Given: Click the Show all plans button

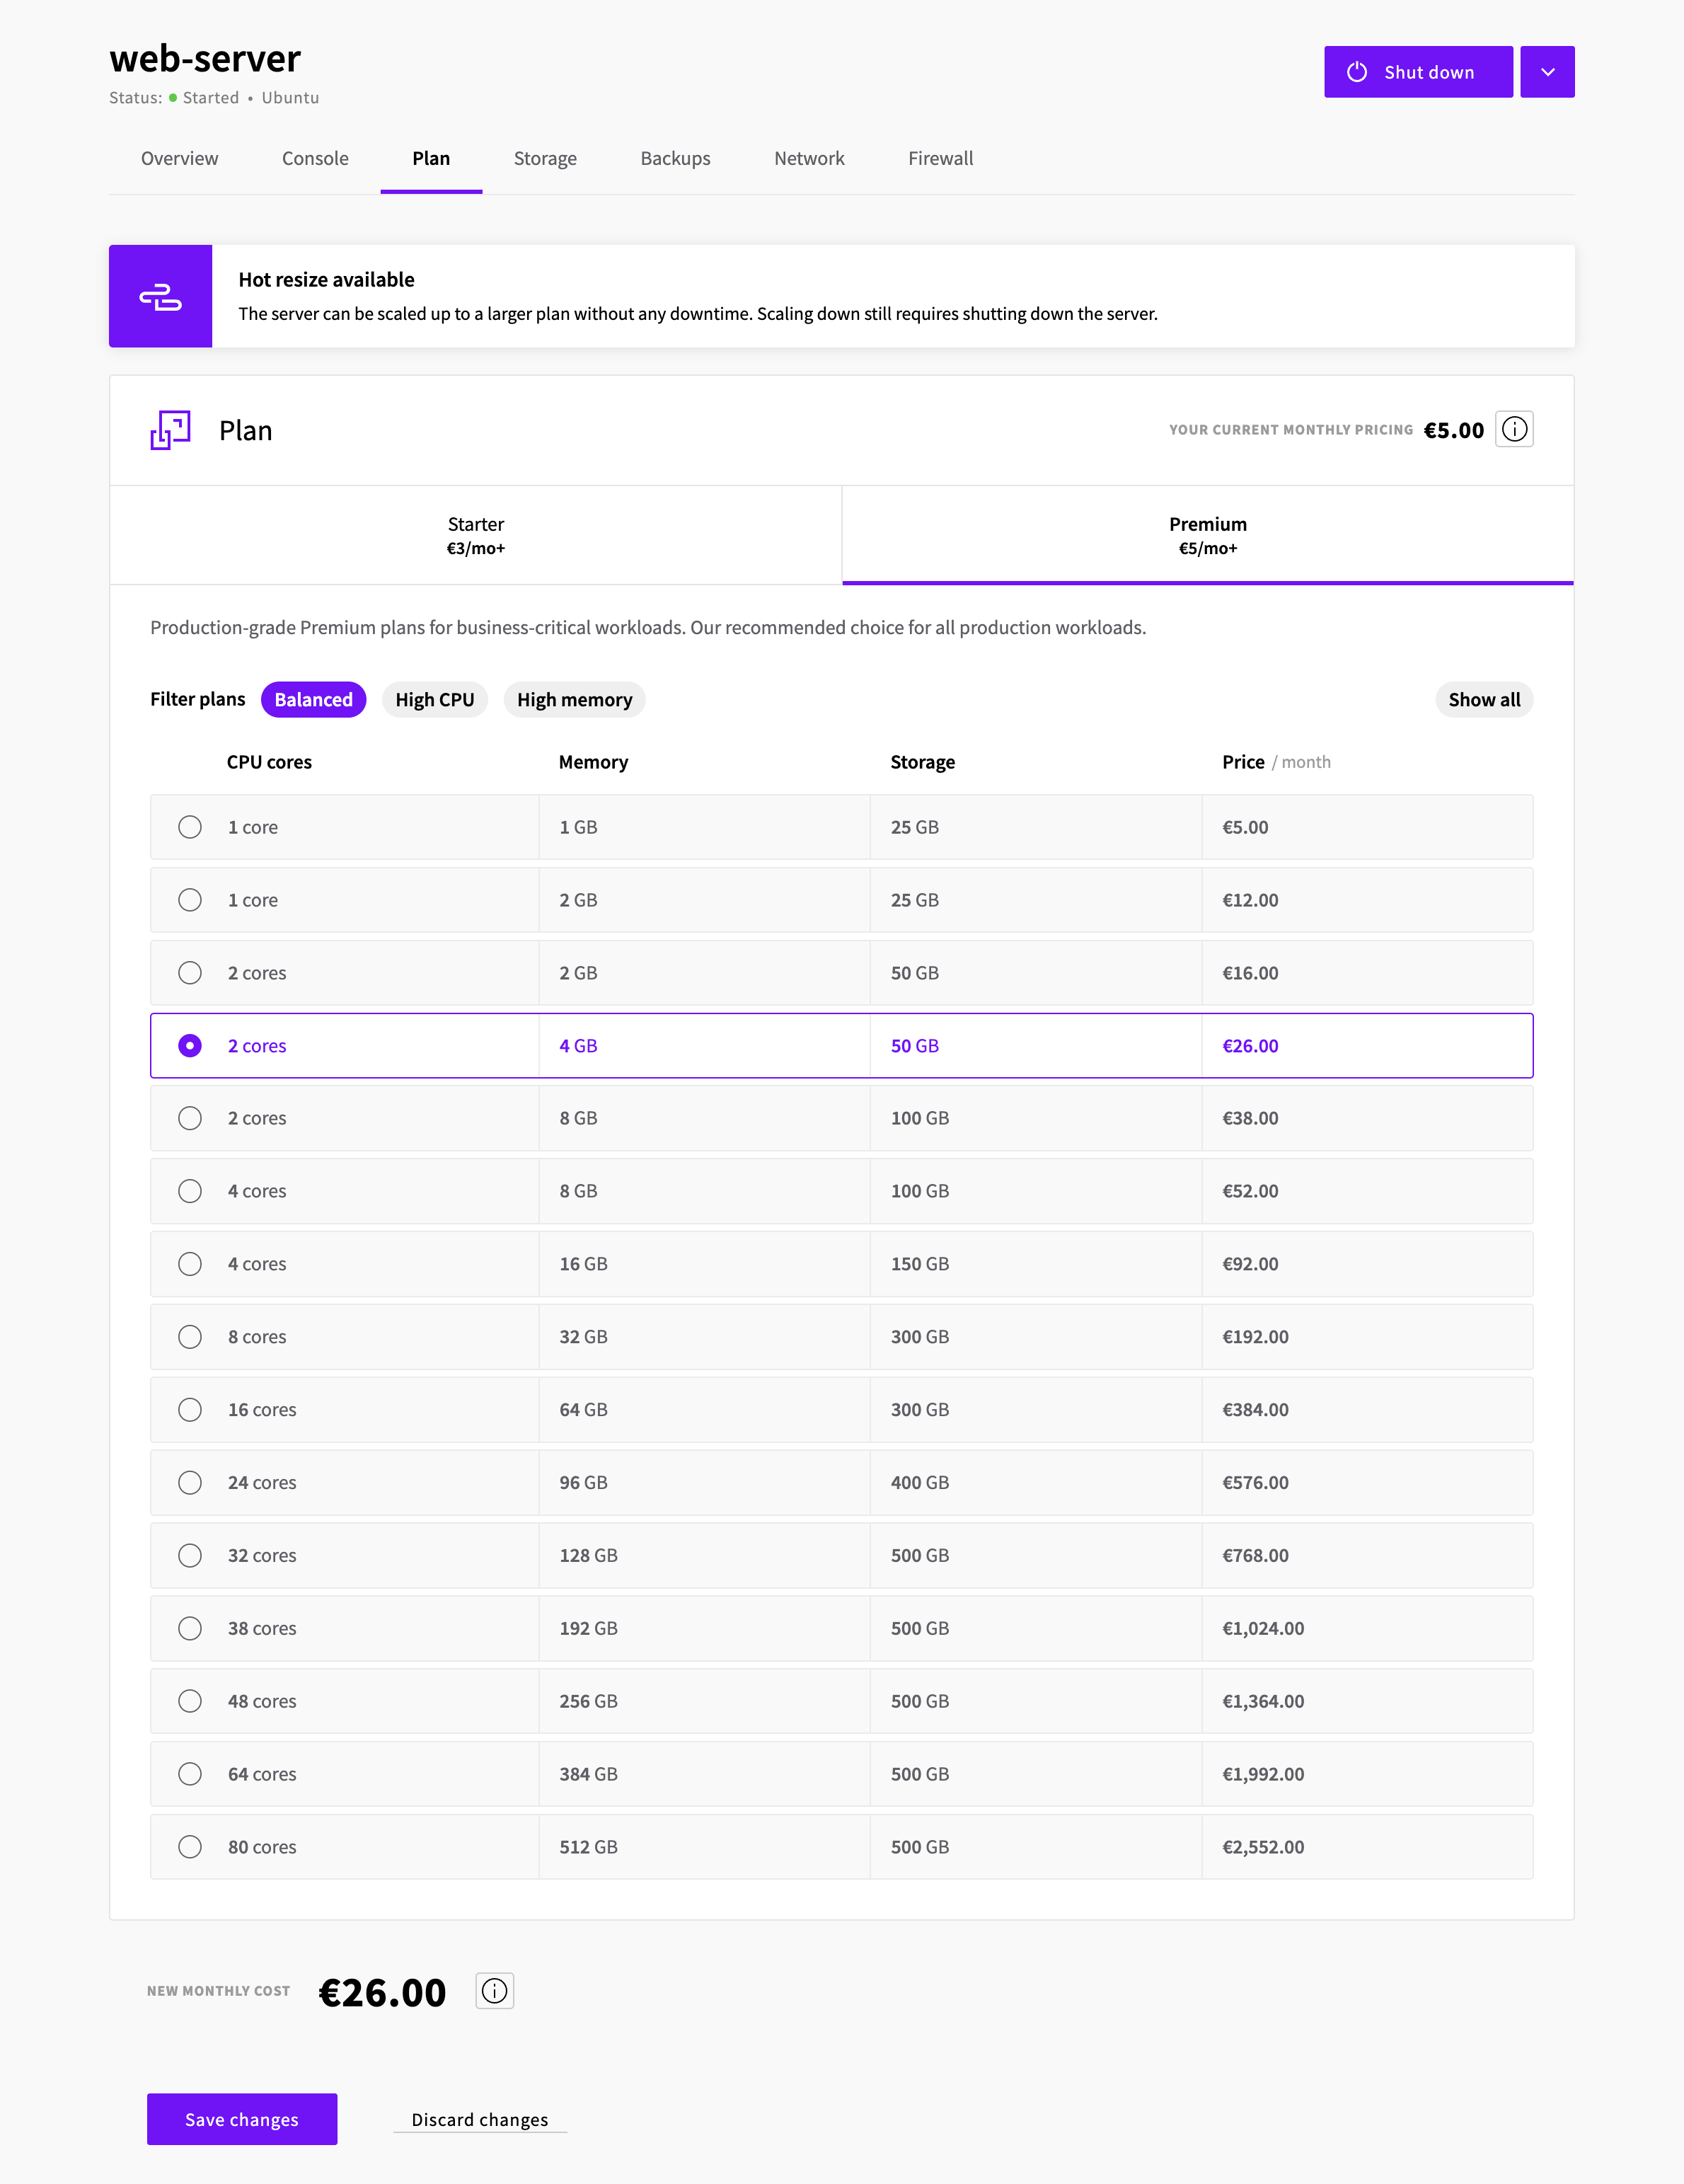Looking at the screenshot, I should 1484,700.
